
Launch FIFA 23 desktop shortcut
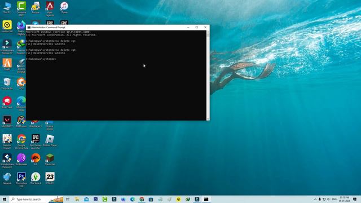click(x=50, y=178)
